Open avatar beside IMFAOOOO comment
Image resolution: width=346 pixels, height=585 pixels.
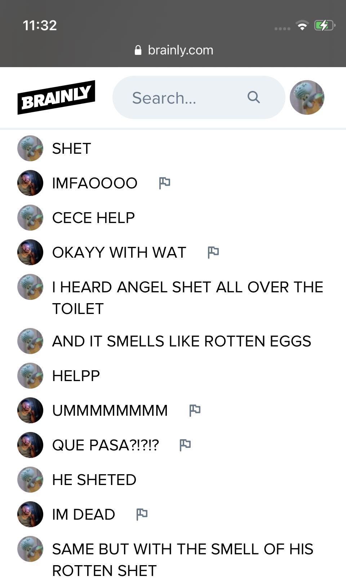tap(30, 183)
